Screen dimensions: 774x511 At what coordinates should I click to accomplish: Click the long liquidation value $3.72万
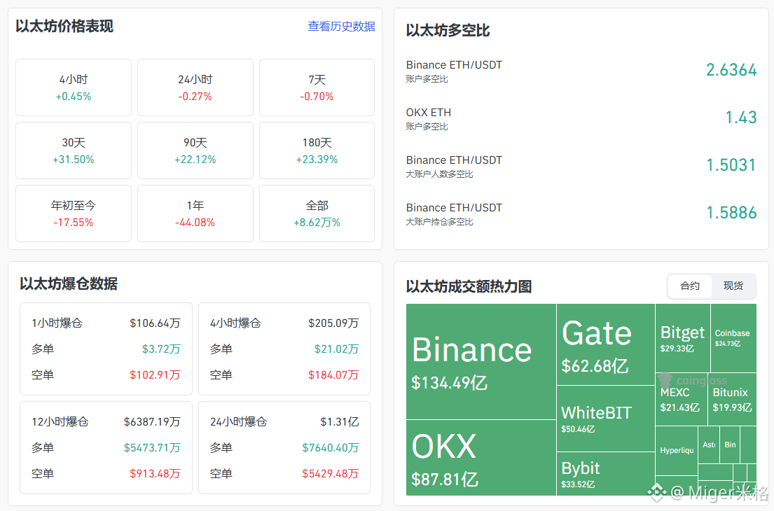161,349
